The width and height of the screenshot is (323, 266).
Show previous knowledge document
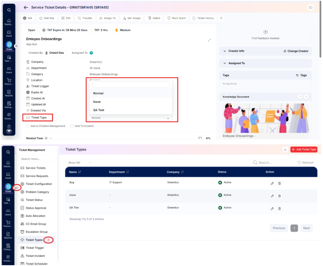(x=300, y=97)
